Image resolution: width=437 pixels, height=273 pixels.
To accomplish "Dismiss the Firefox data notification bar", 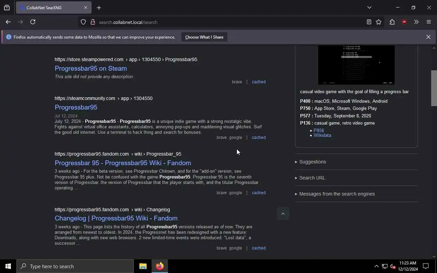I will (428, 37).
